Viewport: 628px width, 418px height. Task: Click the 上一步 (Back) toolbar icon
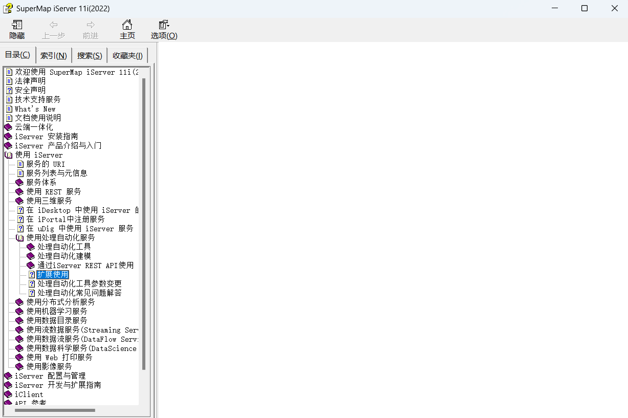(53, 25)
